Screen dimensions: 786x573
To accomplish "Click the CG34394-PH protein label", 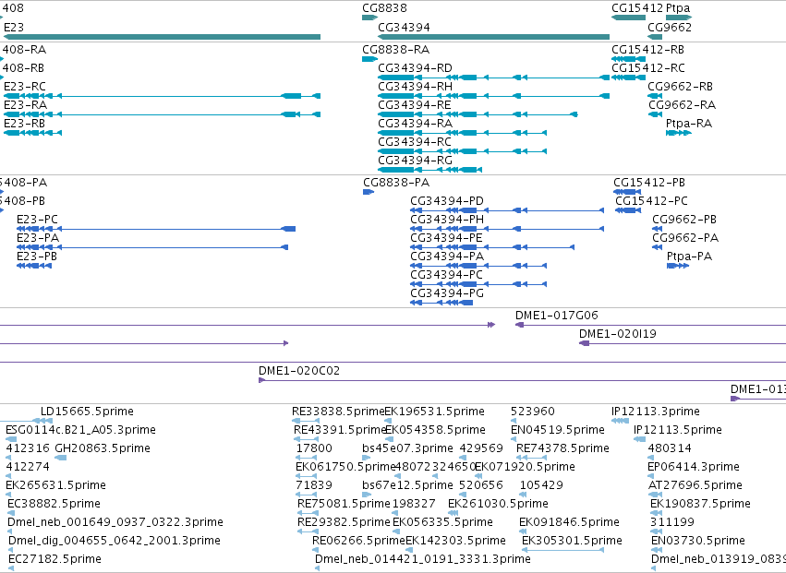I will [x=447, y=220].
